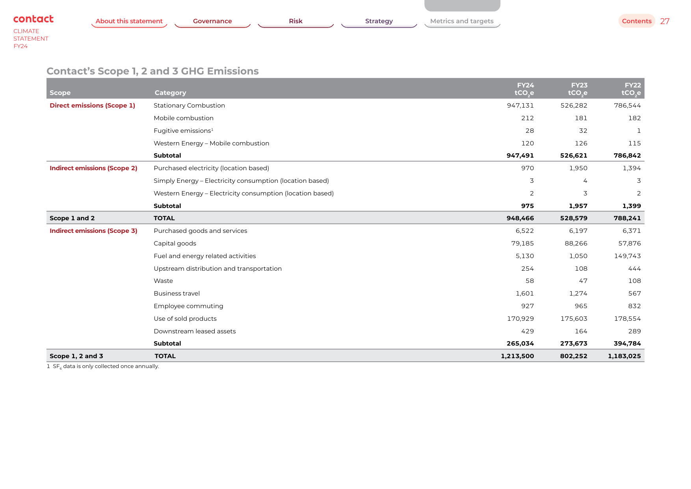Select FY23 Use of sold products 175,603

[x=574, y=319]
